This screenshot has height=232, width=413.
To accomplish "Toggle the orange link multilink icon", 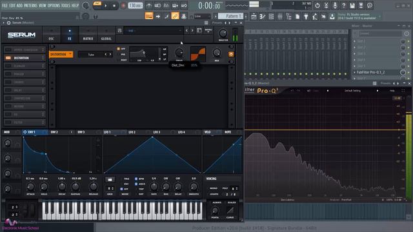I will tap(175, 16).
